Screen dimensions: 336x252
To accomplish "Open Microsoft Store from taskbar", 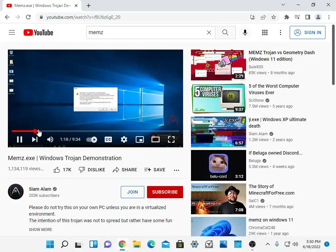I will tap(180, 244).
